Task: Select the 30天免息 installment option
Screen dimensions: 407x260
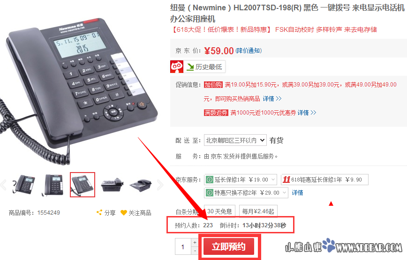Action: [x=219, y=211]
